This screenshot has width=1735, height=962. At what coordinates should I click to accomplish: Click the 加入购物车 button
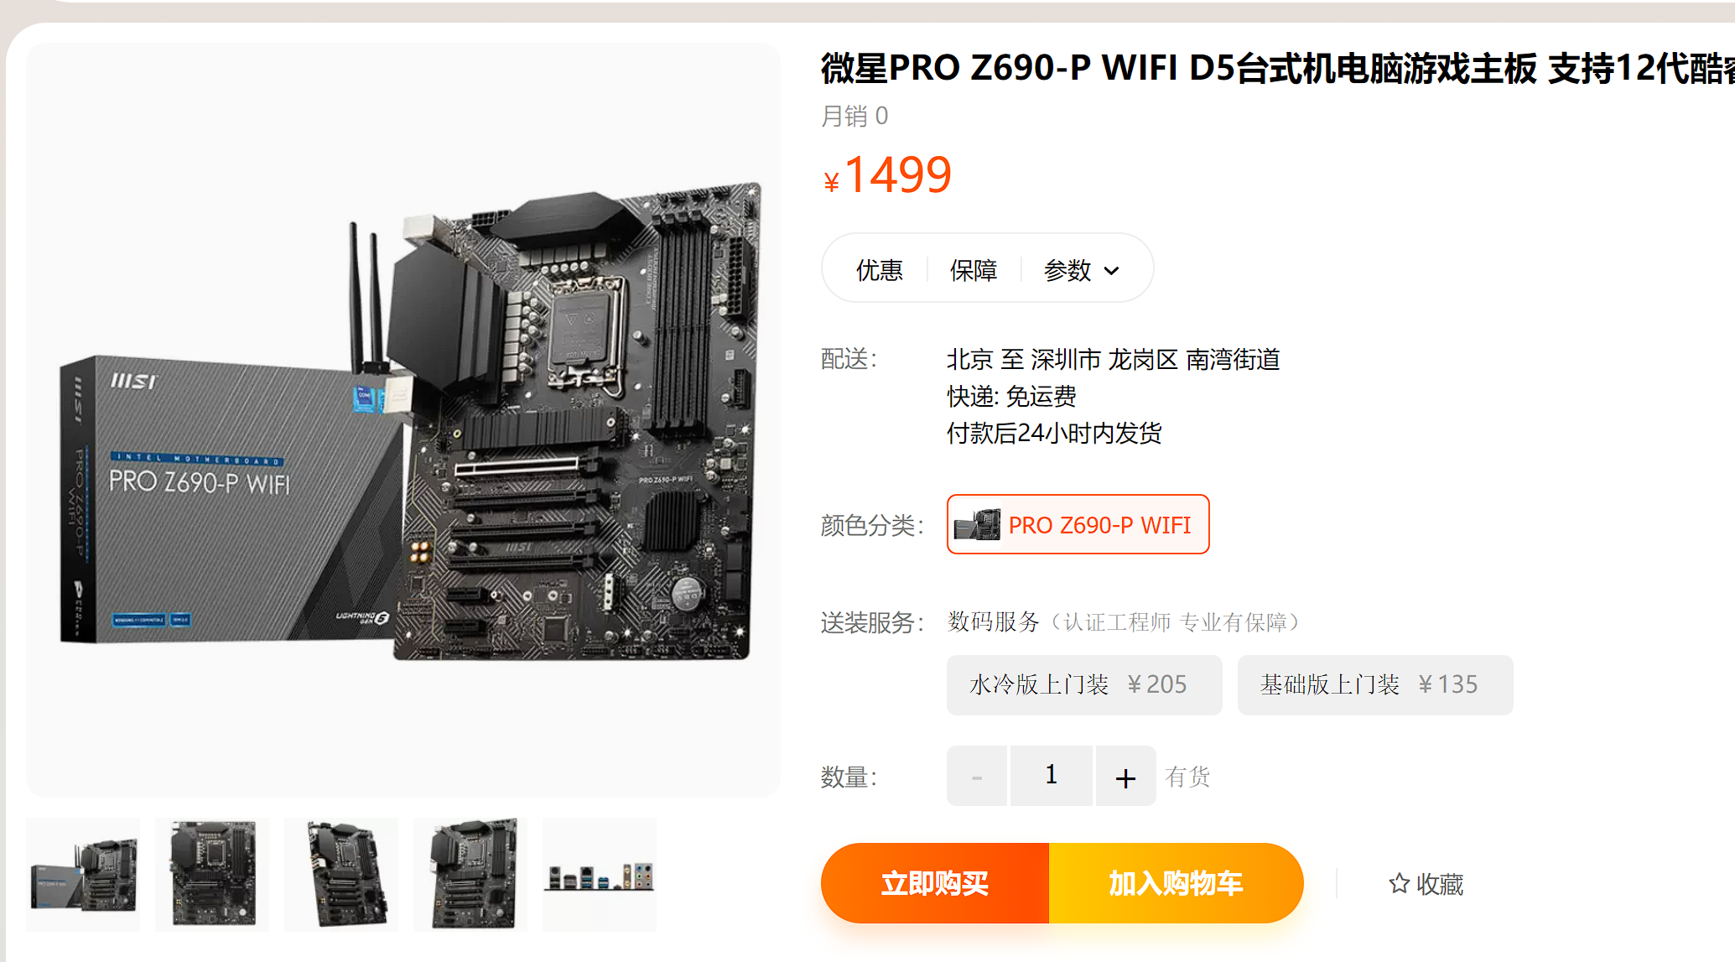click(x=1176, y=883)
